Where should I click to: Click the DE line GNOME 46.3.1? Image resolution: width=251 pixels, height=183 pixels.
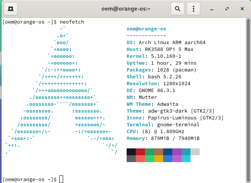pyautogui.click(x=151, y=91)
